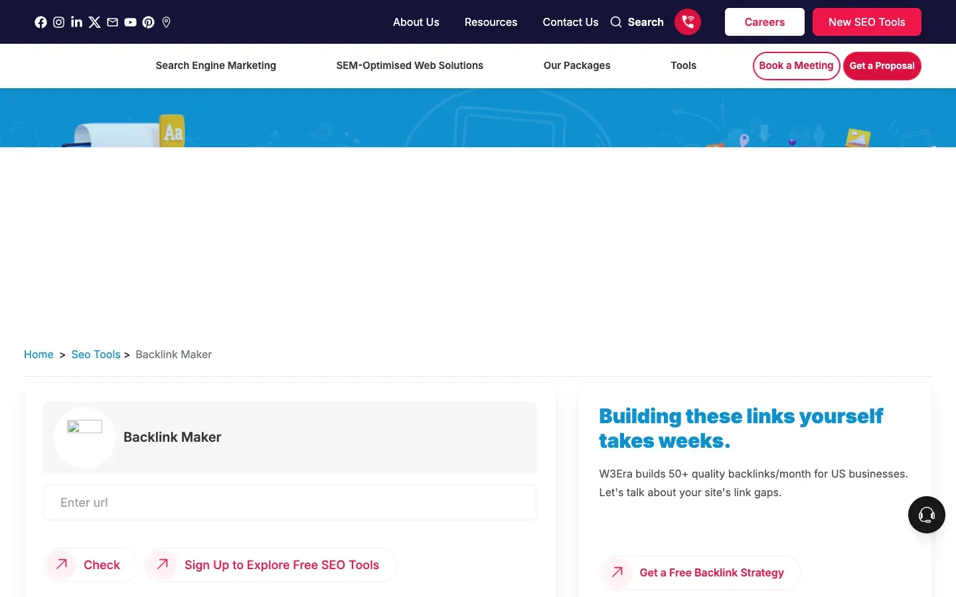The width and height of the screenshot is (956, 597).
Task: Open the Facebook social icon
Action: [x=40, y=22]
